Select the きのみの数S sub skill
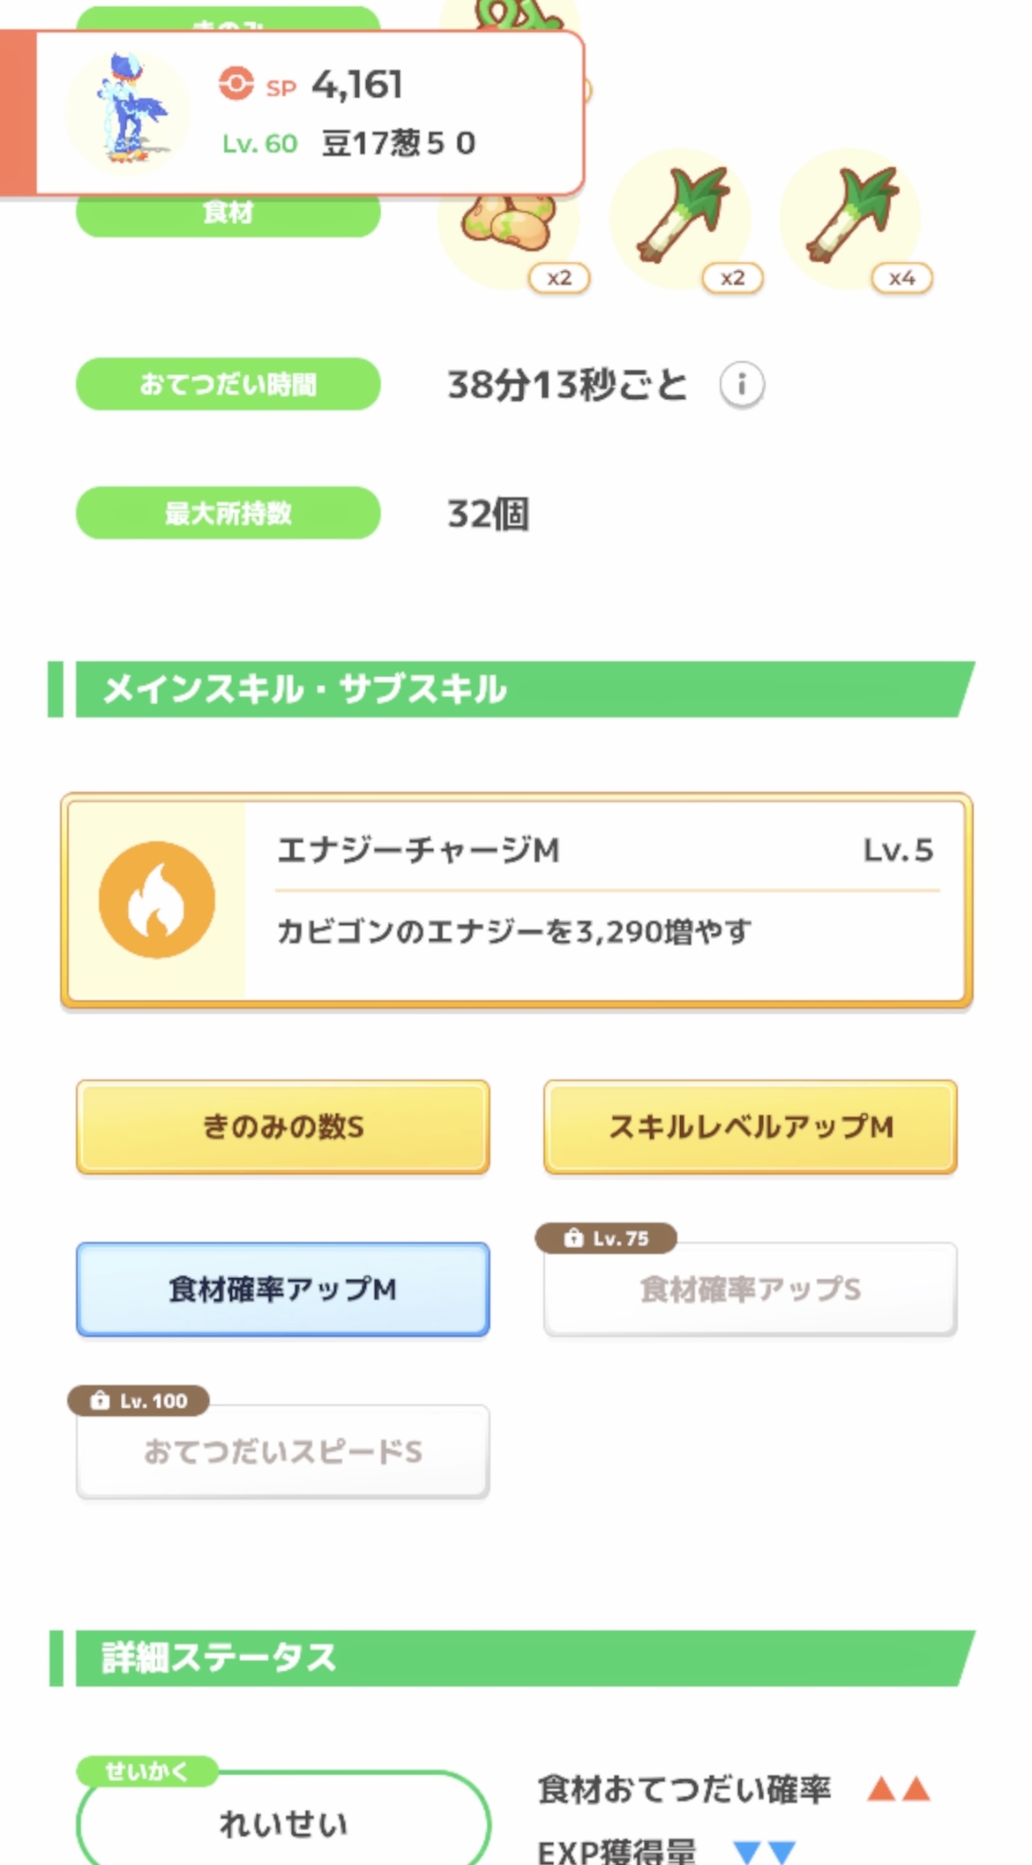The width and height of the screenshot is (1032, 1865). [x=282, y=1126]
